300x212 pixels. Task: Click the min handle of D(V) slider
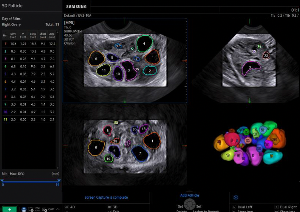pos(2,181)
